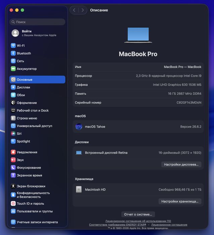
Task: Select the Основные gear icon
Action: pyautogui.click(x=13, y=80)
